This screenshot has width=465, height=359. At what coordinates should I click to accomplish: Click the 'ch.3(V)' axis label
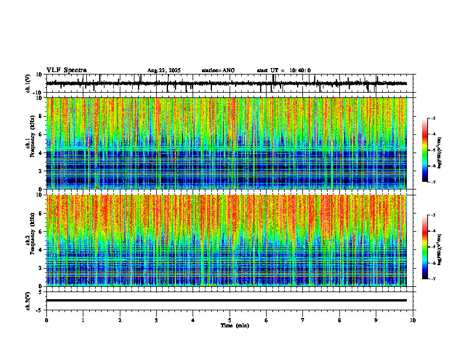pos(28,302)
